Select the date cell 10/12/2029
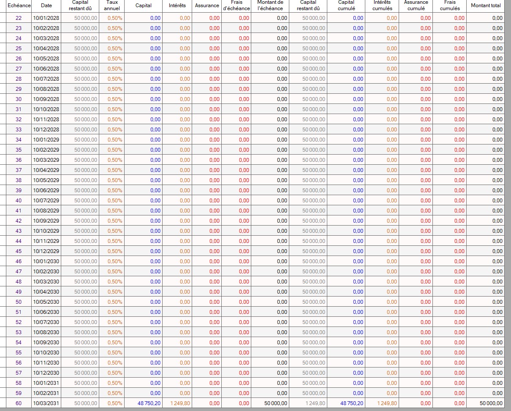This screenshot has width=511, height=411. [x=46, y=251]
